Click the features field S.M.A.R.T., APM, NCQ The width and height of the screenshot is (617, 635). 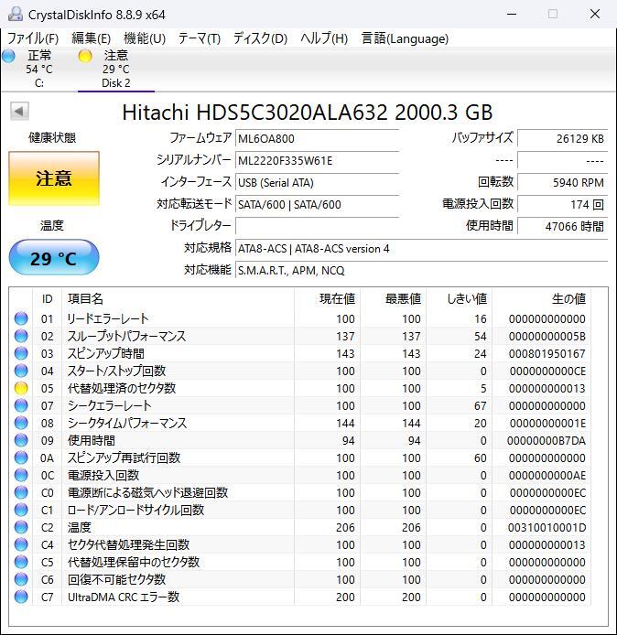click(x=421, y=270)
